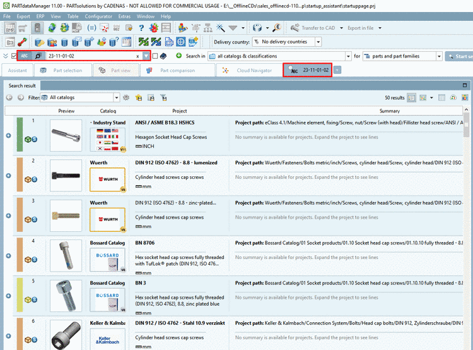Switch to the Part comparison tab

click(x=178, y=70)
